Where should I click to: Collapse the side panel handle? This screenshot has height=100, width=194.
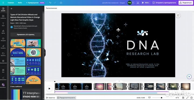pos(45,53)
